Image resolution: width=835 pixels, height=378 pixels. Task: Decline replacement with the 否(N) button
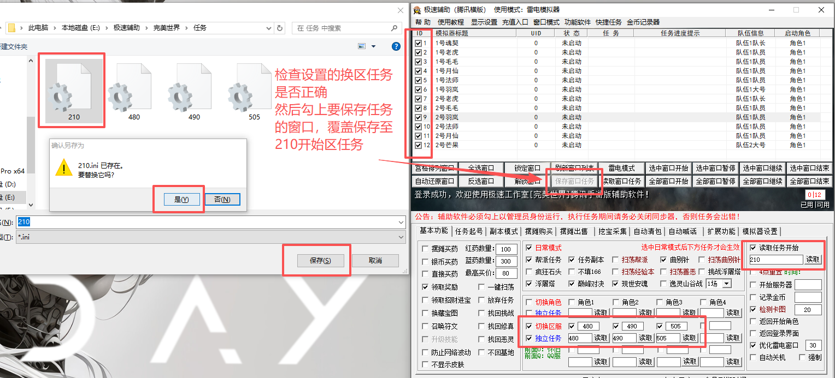pyautogui.click(x=222, y=199)
